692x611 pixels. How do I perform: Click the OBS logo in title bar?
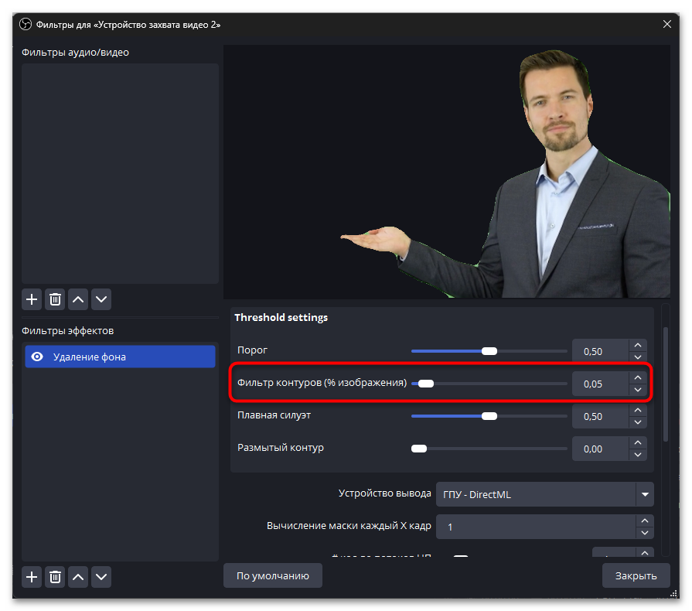pyautogui.click(x=26, y=24)
